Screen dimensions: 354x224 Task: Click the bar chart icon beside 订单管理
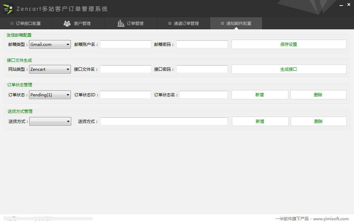(x=121, y=23)
